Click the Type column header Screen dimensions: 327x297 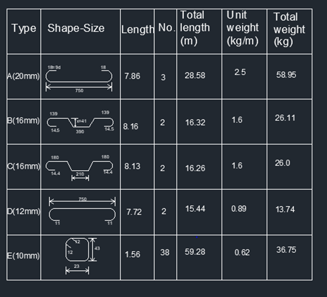coord(24,28)
